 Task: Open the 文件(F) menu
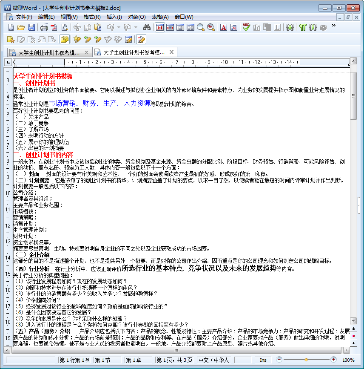pyautogui.click(x=24, y=17)
